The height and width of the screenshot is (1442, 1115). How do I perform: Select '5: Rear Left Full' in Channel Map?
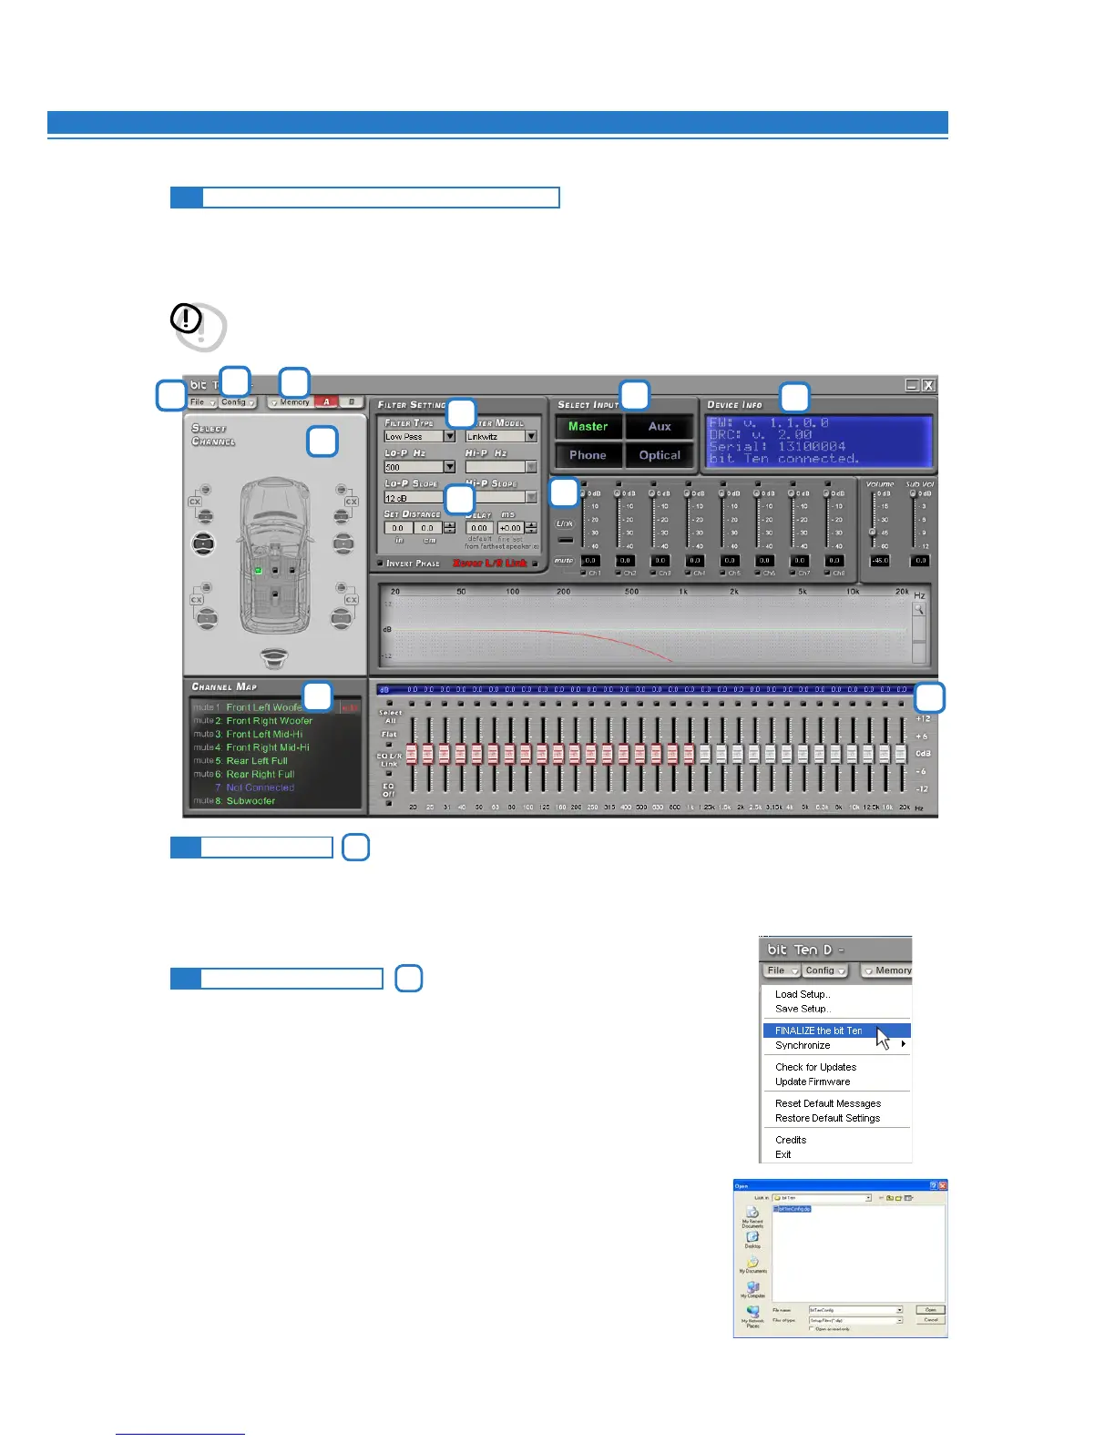251,761
